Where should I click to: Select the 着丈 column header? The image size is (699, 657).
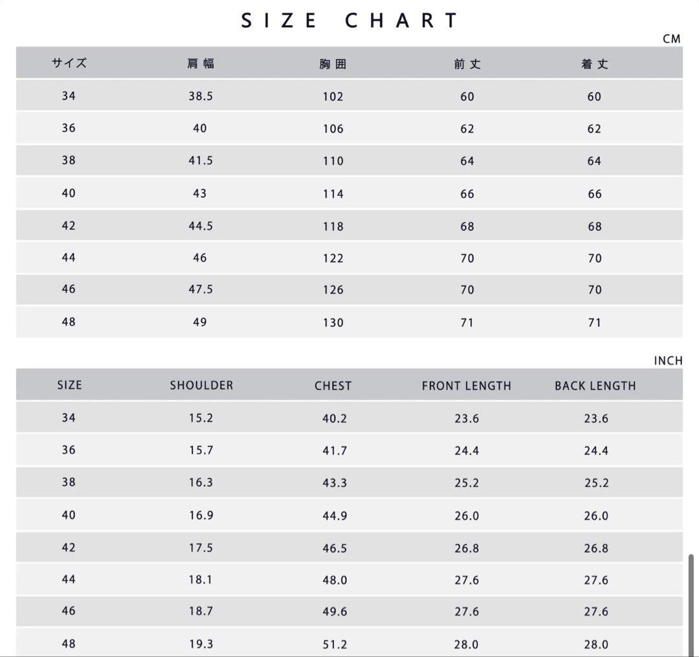[x=595, y=64]
